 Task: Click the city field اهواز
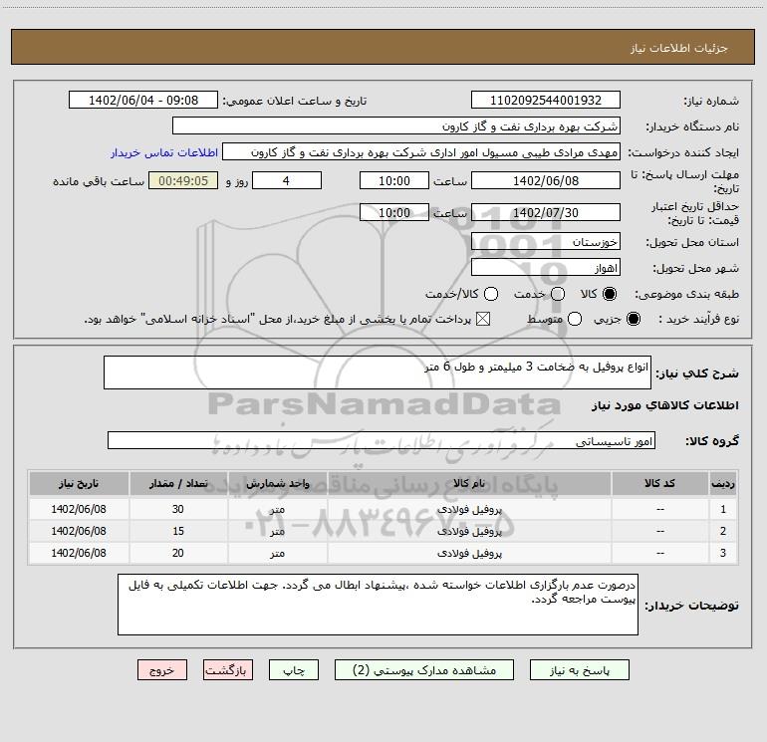[546, 267]
